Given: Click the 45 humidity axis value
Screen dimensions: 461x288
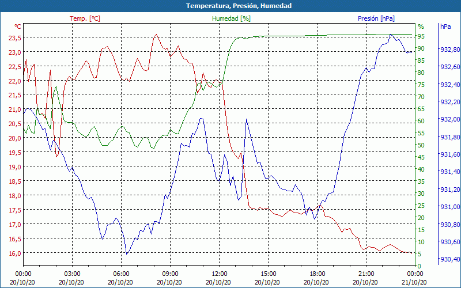Looking at the screenshot, I should [x=421, y=157].
